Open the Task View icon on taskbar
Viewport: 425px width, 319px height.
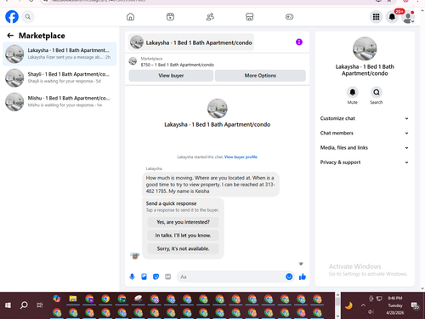point(40,305)
